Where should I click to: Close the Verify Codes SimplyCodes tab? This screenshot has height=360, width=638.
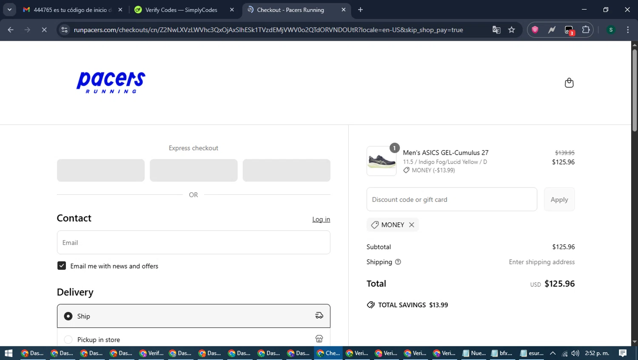pos(232,10)
